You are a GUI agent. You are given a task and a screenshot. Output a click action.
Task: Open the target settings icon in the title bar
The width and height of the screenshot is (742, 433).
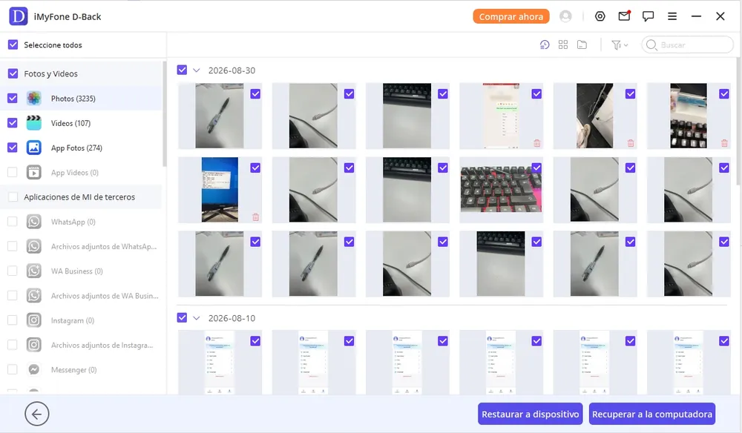point(600,16)
